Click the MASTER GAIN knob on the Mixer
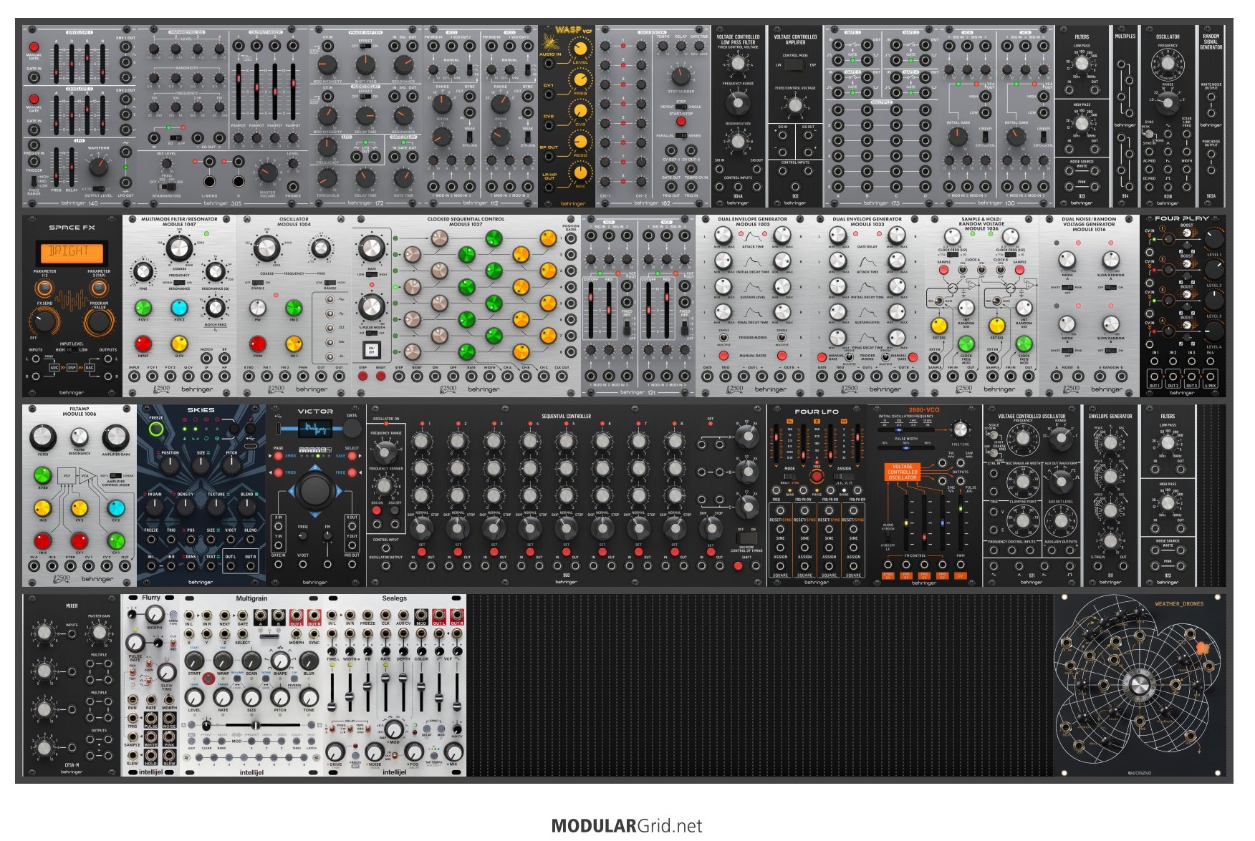Image resolution: width=1255 pixels, height=841 pixels. pyautogui.click(x=98, y=632)
